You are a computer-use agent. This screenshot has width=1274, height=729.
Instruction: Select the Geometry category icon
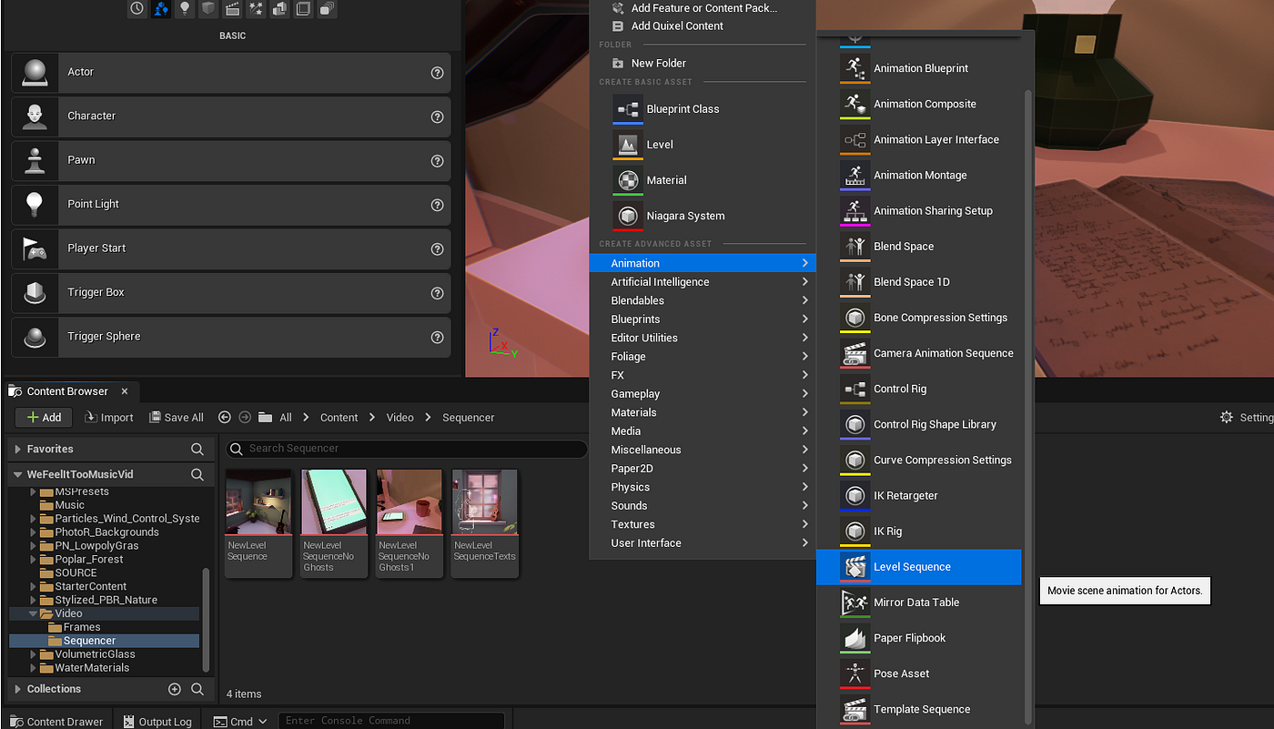point(279,8)
